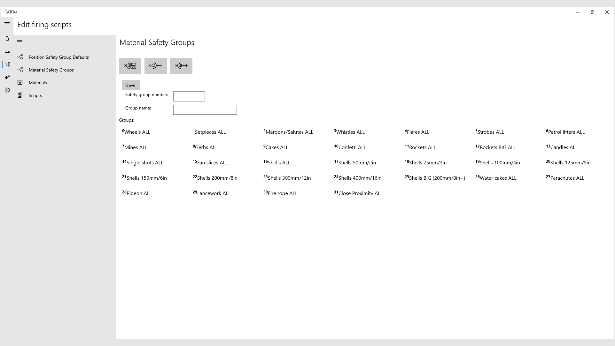Open the firing bomb icon page

pos(7,77)
